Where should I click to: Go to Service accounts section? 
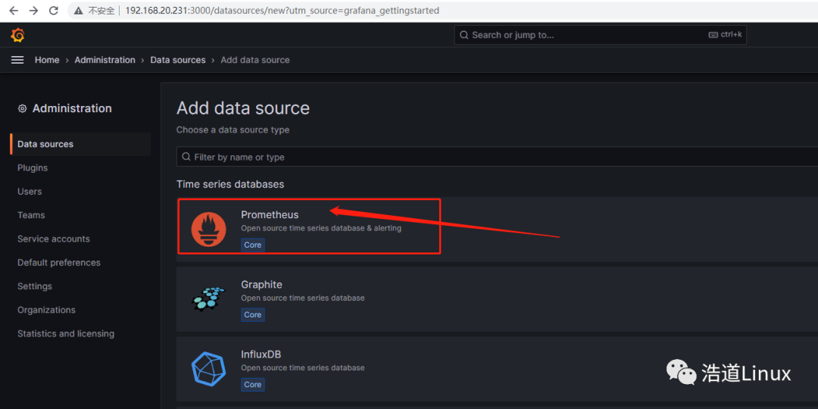coord(54,239)
